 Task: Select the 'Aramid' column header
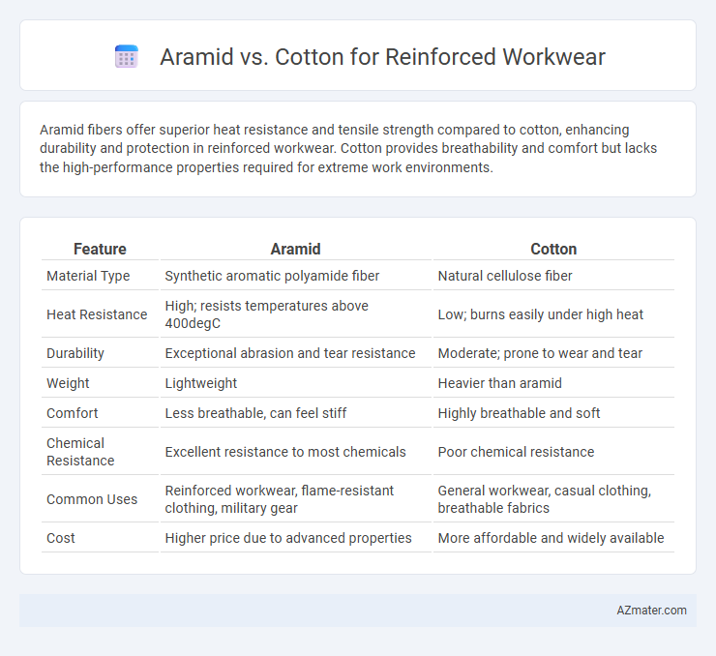click(x=295, y=249)
